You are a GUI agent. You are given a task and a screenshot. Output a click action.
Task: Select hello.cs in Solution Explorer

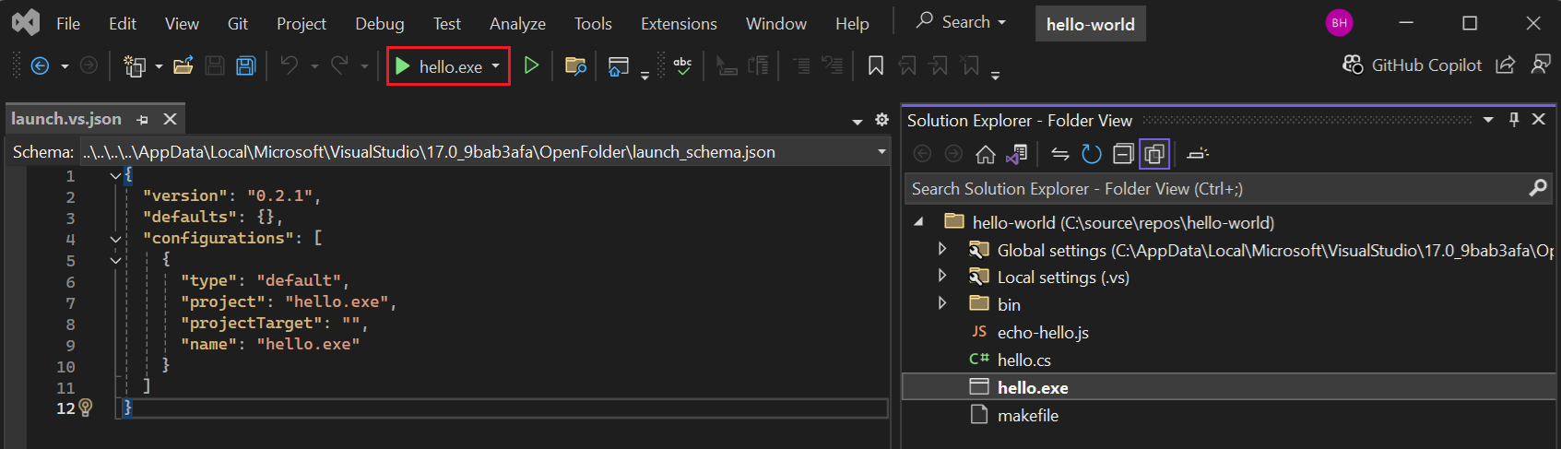1023,360
